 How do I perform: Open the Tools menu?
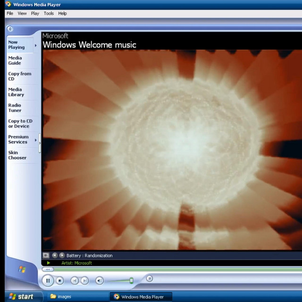[49, 14]
